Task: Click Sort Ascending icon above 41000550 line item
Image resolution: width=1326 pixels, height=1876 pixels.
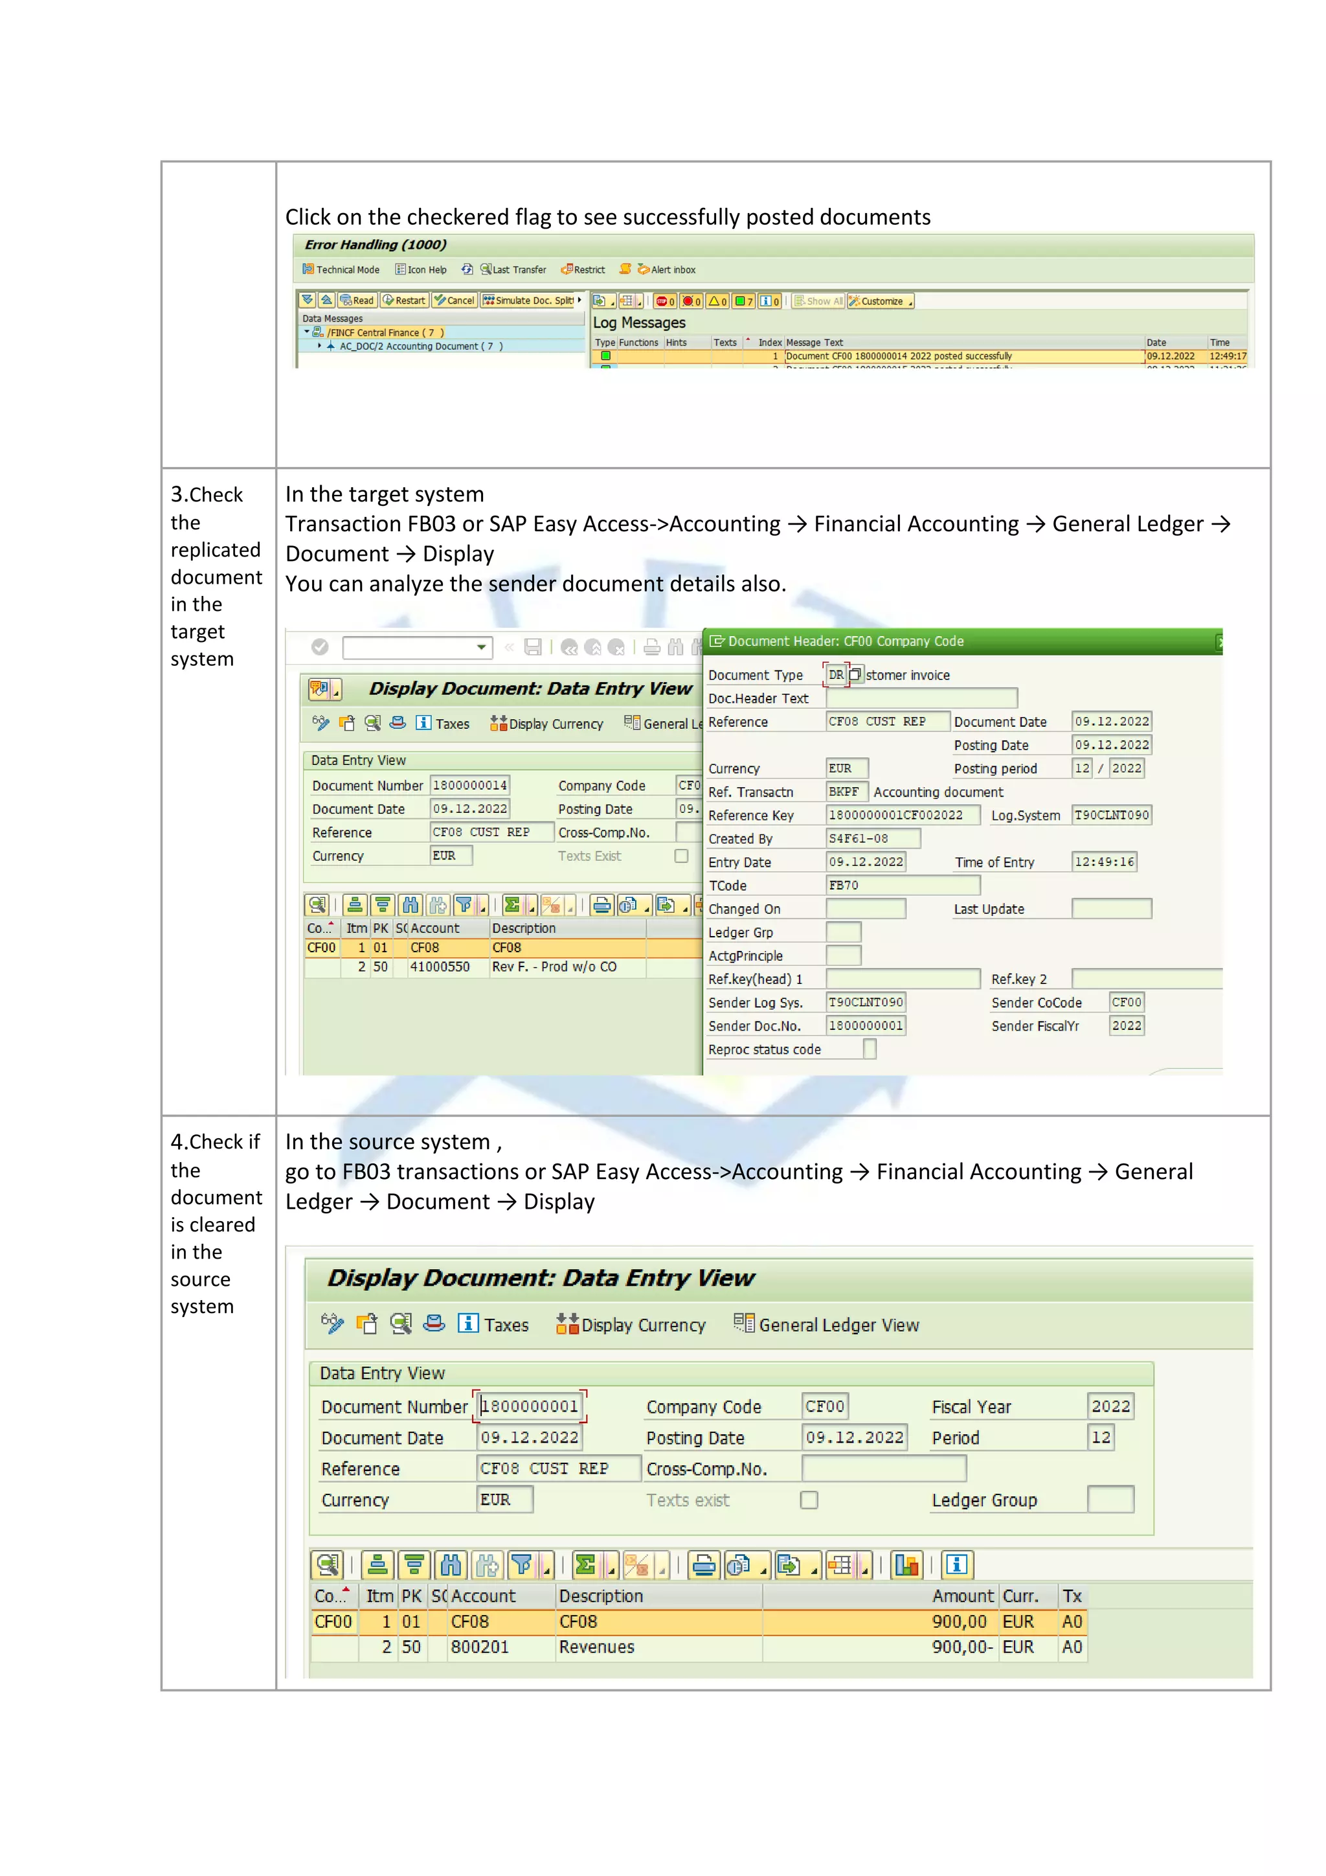Action: point(354,904)
